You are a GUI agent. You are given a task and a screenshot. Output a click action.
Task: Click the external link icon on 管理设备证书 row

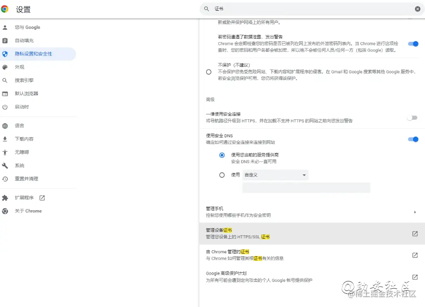click(x=415, y=234)
